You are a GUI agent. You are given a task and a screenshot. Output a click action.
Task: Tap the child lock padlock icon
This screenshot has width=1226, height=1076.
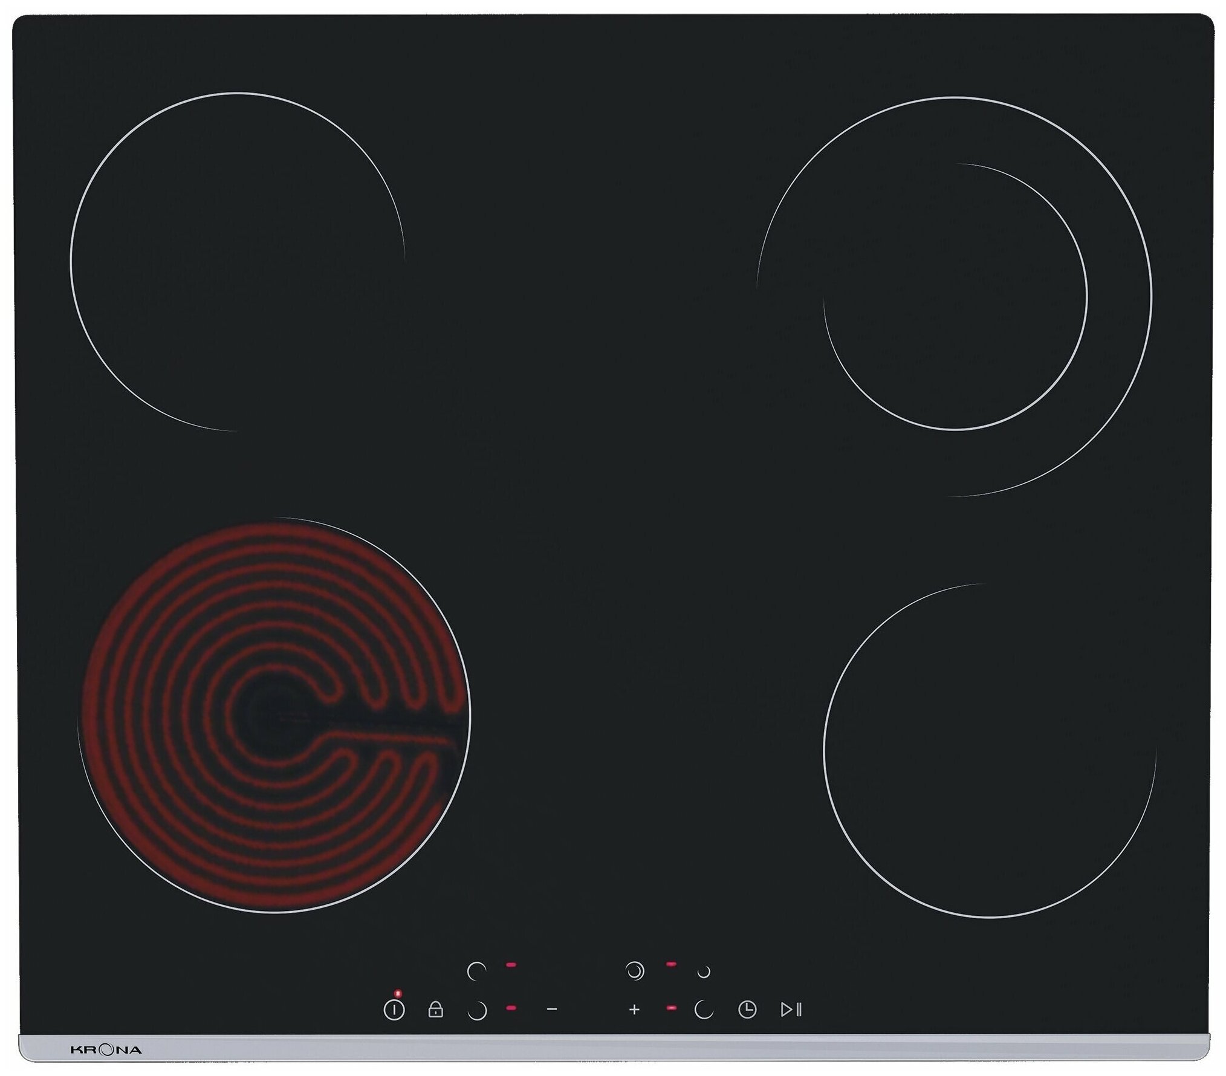click(435, 1010)
